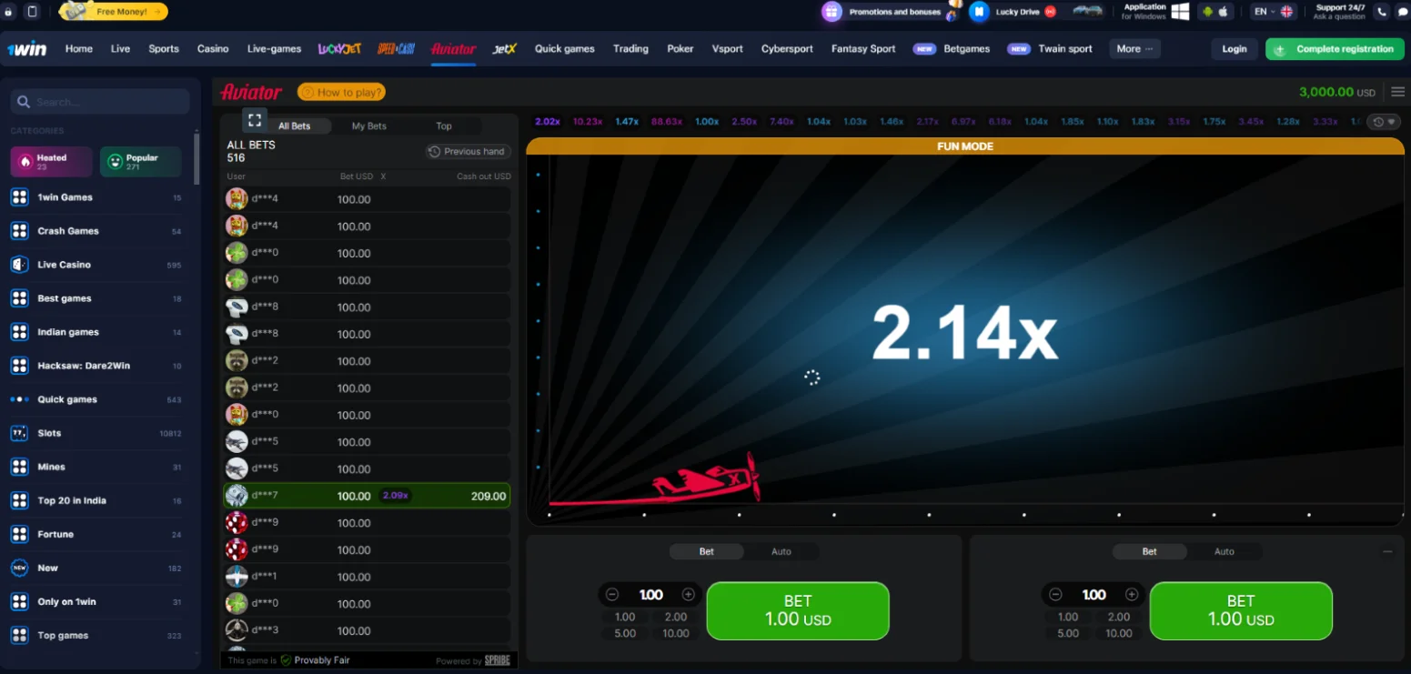1411x674 pixels.
Task: Click the 1win logo
Action: [x=26, y=49]
